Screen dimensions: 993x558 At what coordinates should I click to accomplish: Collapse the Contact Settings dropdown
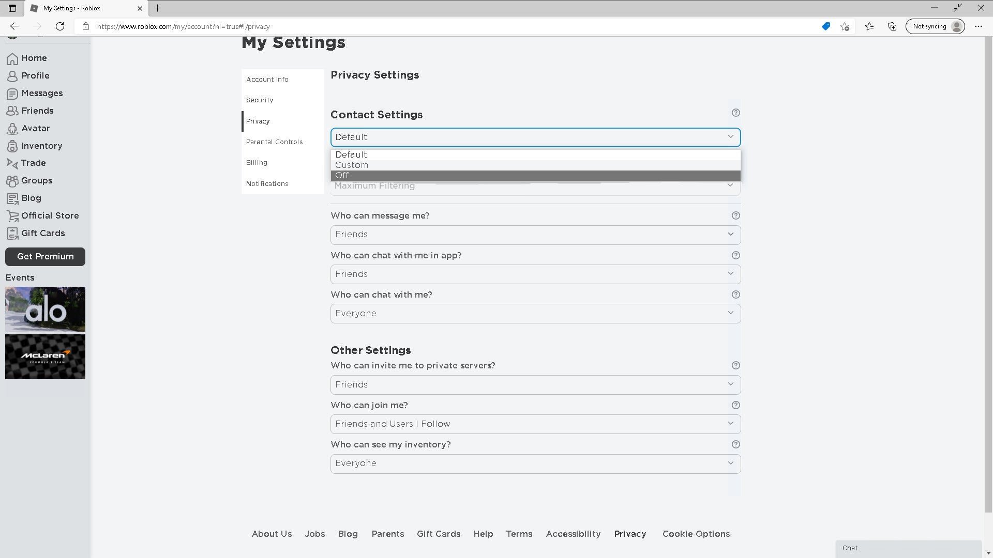535,137
